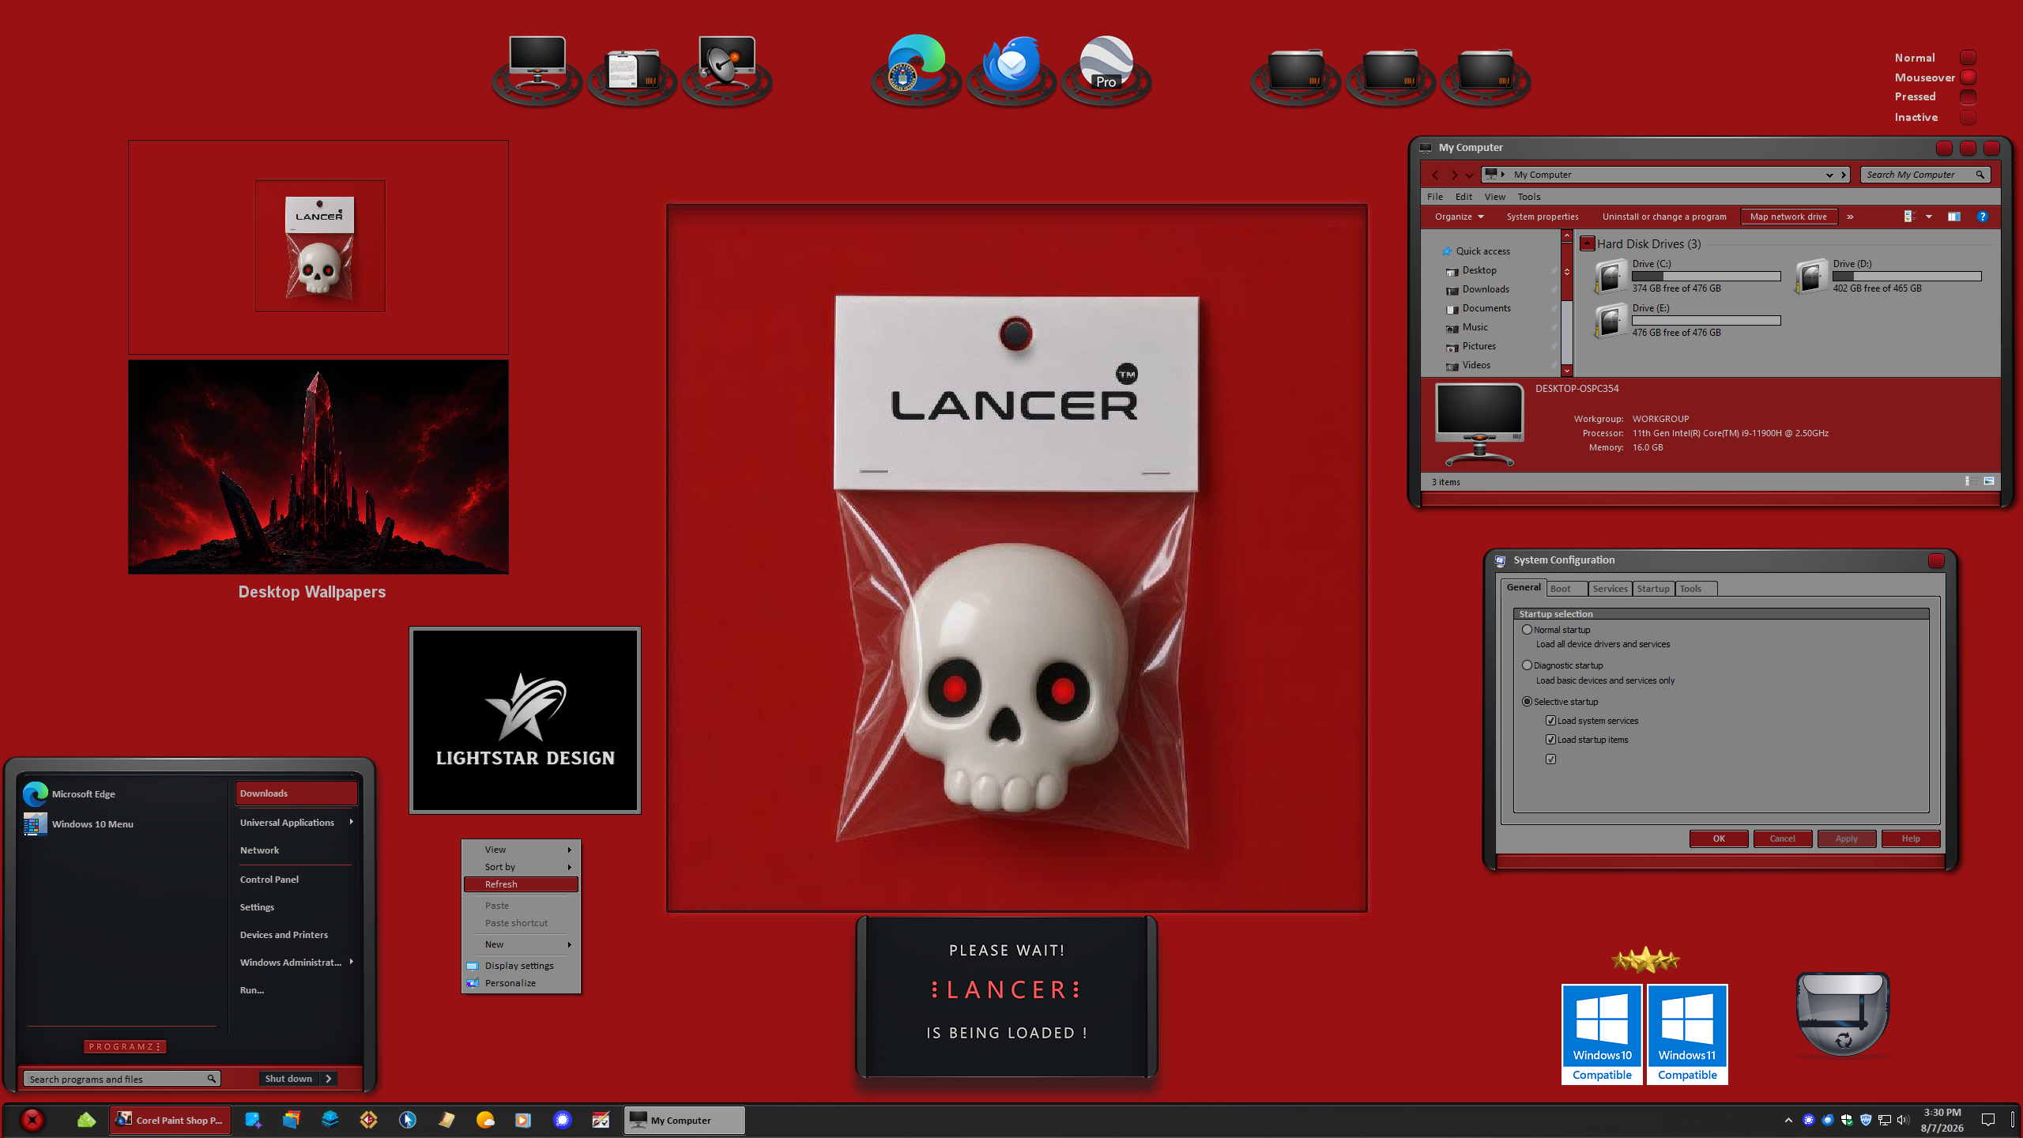This screenshot has height=1138, width=2023.
Task: Click the Drive (E:) free space bar
Action: click(x=1706, y=321)
